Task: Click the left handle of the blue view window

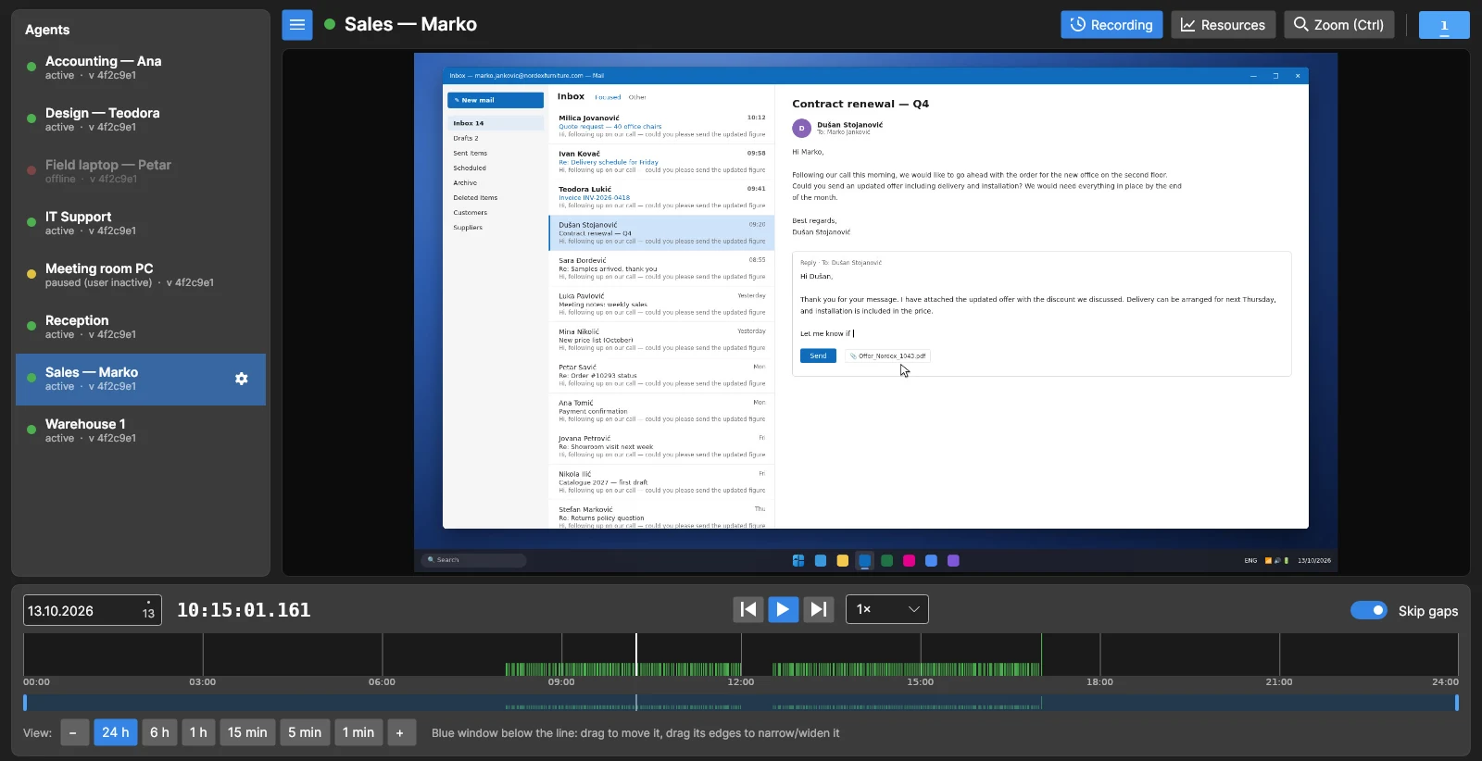Action: (25, 703)
